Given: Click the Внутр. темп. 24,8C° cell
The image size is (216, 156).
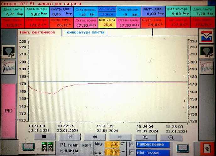Looking at the screenshot, I should [153, 23].
